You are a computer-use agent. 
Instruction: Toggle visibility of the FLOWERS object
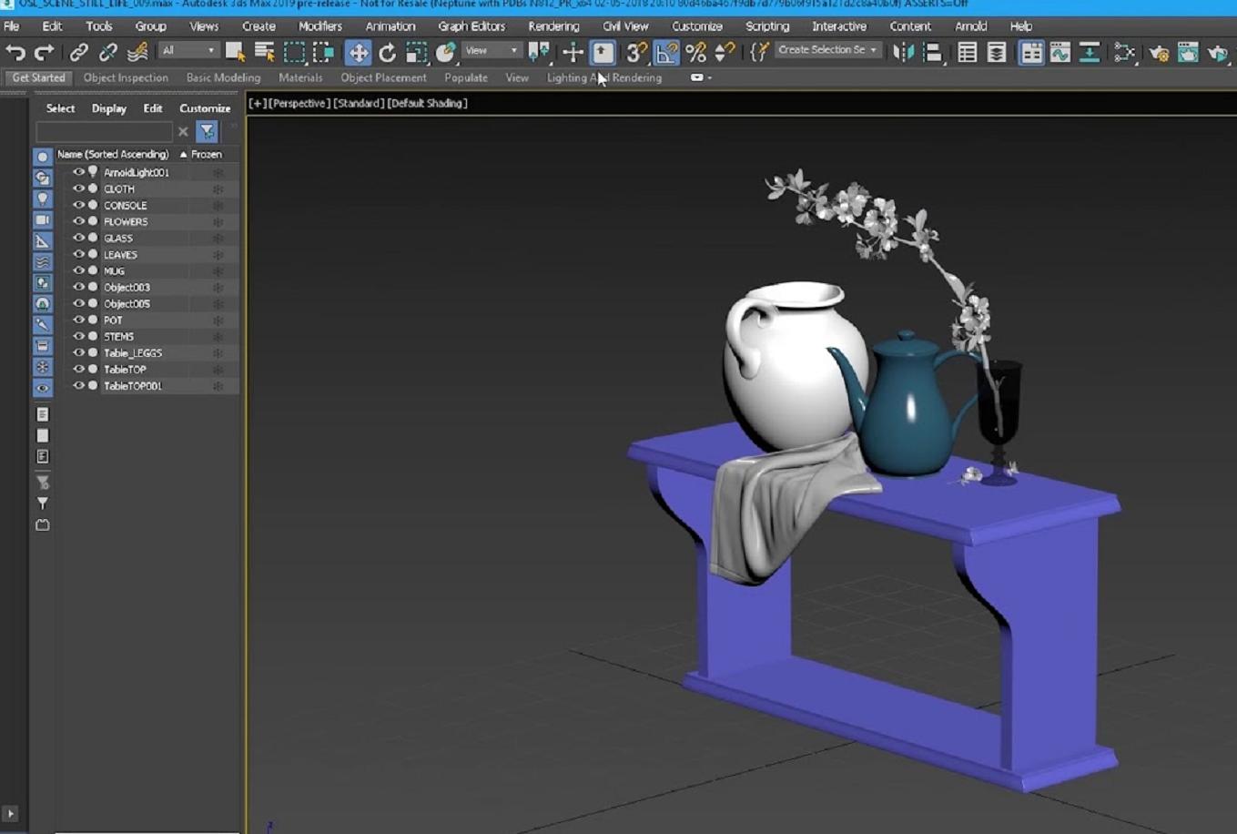(78, 221)
